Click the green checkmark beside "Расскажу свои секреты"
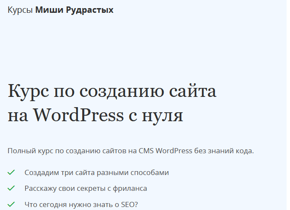Viewport: 290px width, 210px height. coord(11,188)
